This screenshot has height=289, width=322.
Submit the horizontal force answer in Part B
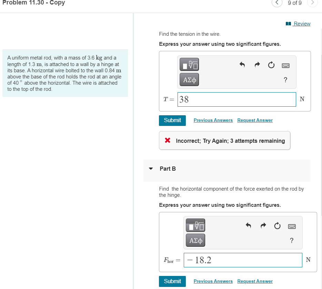click(x=172, y=281)
